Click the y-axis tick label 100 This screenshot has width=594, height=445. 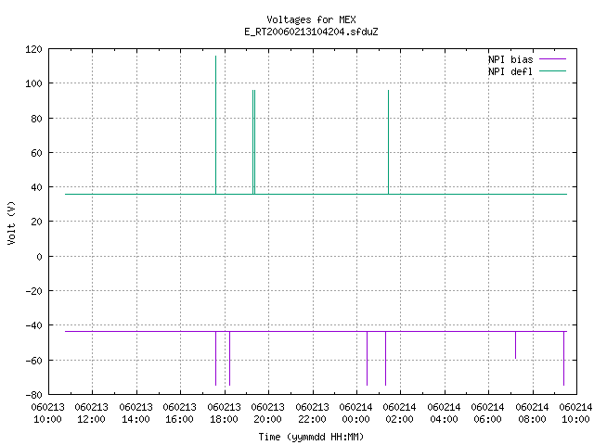pyautogui.click(x=33, y=83)
